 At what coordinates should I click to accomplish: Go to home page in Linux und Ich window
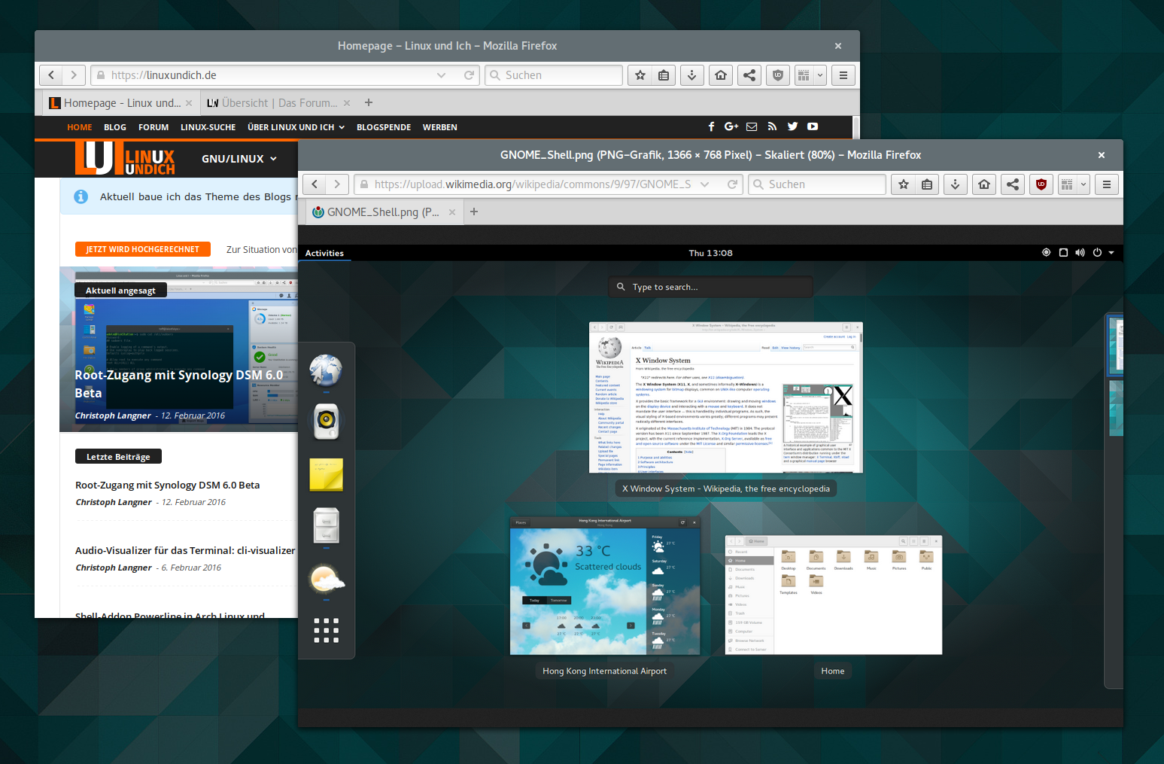point(721,75)
